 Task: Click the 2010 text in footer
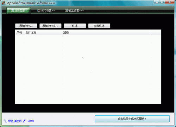[31, 121]
